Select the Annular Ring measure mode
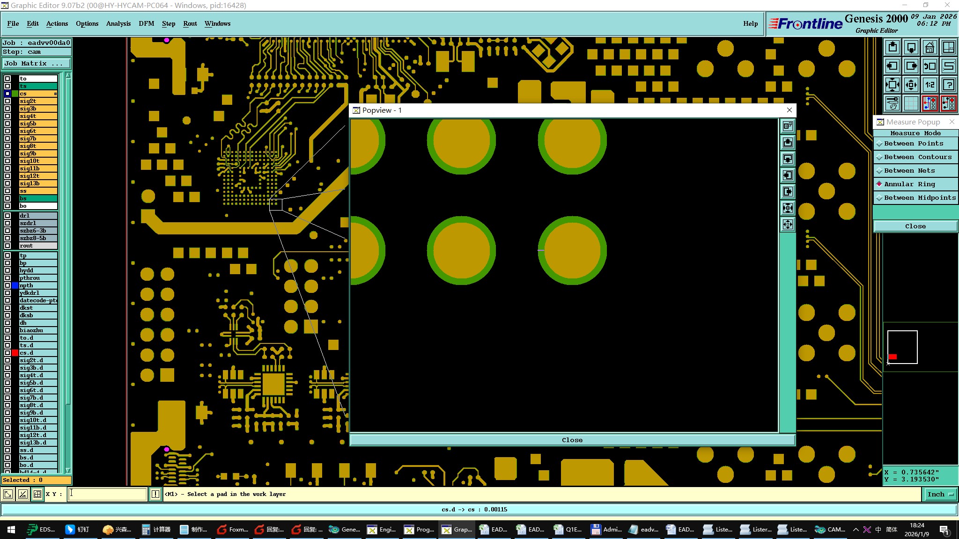 click(909, 184)
